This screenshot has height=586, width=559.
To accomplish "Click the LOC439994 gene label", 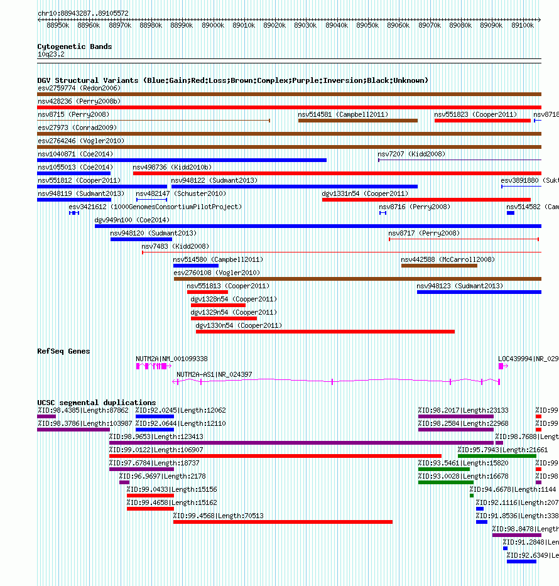I will [528, 359].
